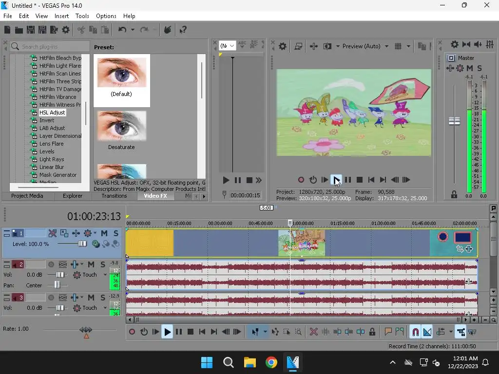This screenshot has width=499, height=374.
Task: Click the Undo arrow button
Action: coord(122,30)
